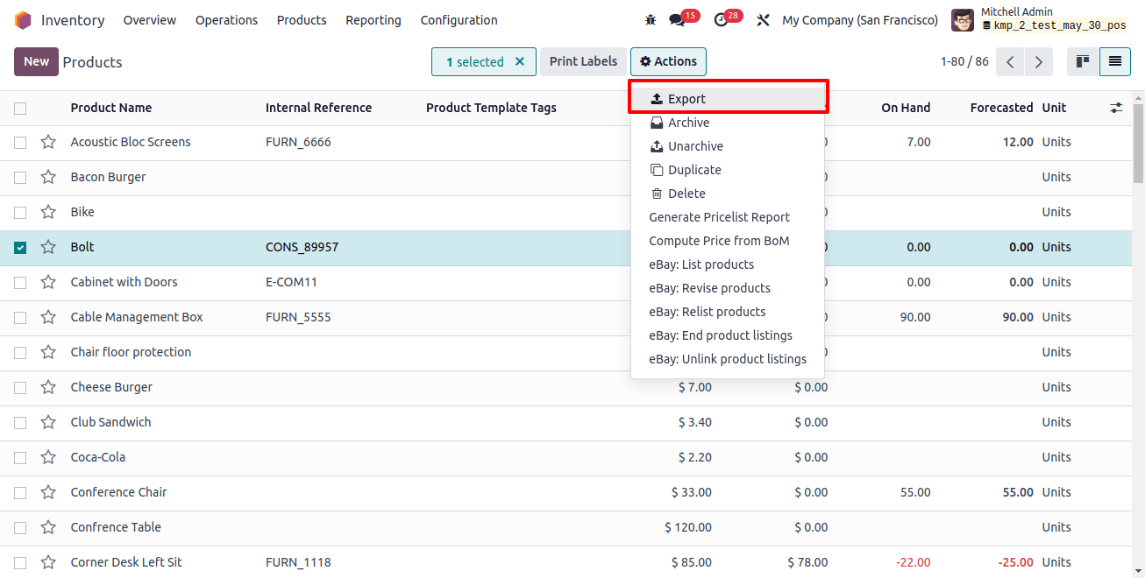Sort by On Hand column header
1145x578 pixels.
click(x=906, y=108)
